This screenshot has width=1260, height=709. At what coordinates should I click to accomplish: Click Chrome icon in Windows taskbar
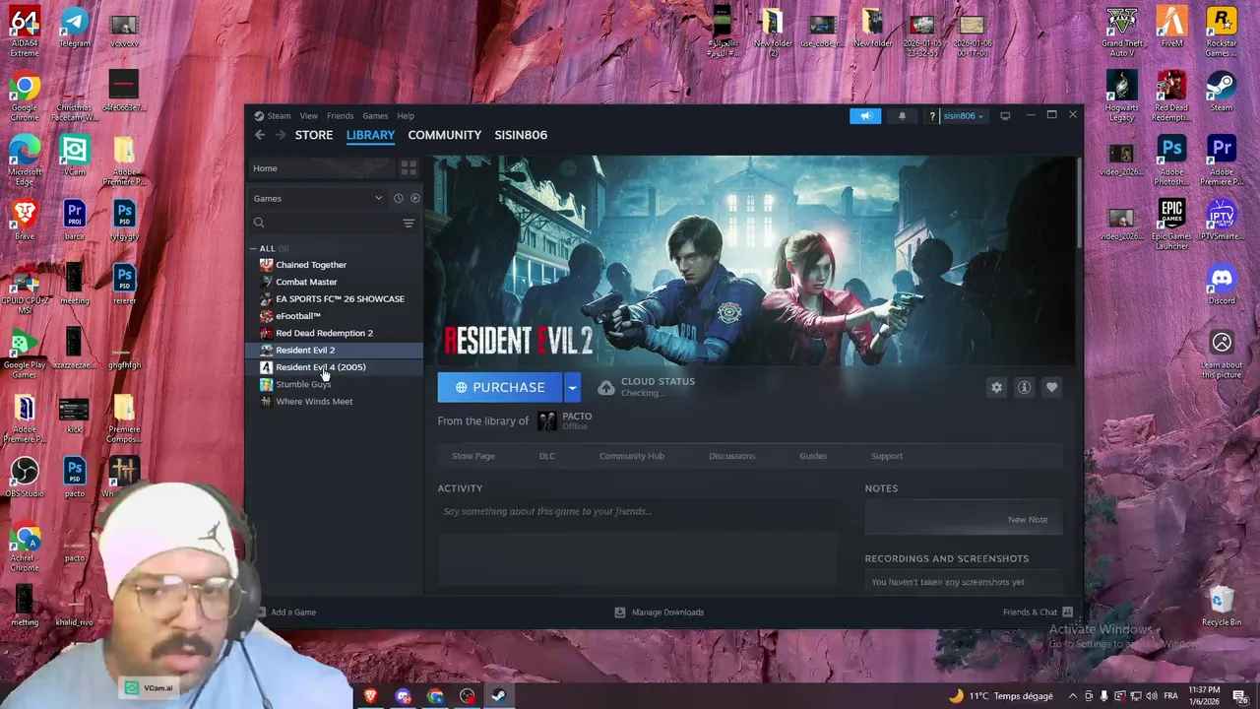click(435, 696)
